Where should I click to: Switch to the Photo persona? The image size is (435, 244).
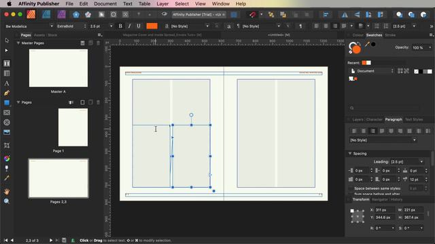62,14
